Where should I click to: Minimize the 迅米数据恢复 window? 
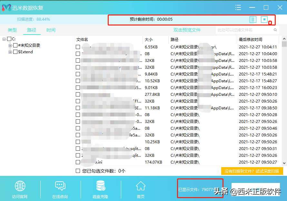tap(252, 7)
